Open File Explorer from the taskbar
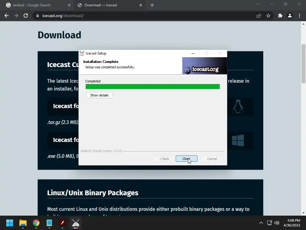The width and height of the screenshot is (306, 230). pyautogui.click(x=23, y=223)
